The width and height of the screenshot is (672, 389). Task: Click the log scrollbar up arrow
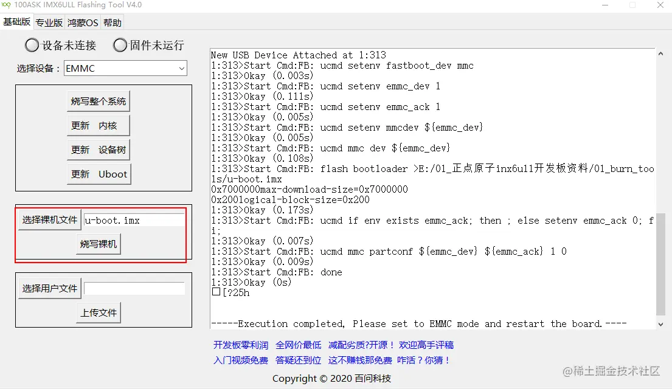[x=660, y=54]
